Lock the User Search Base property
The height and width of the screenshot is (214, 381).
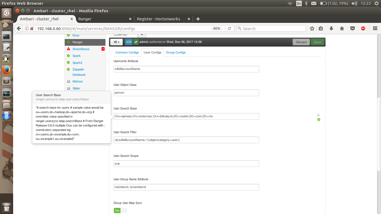(x=319, y=115)
